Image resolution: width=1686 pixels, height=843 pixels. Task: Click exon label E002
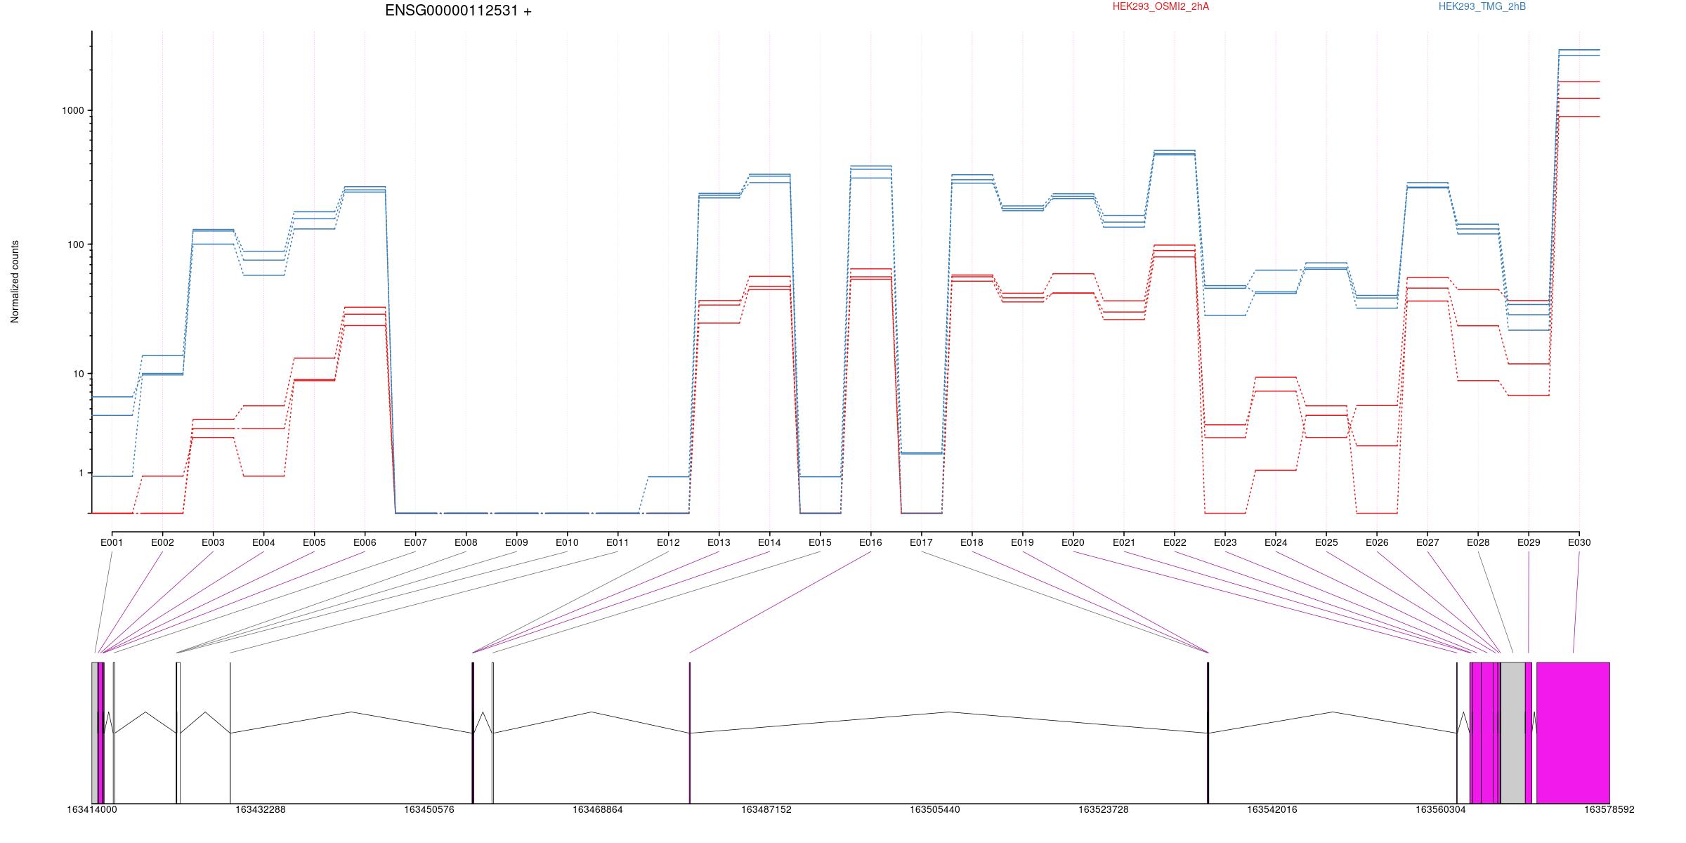point(162,542)
